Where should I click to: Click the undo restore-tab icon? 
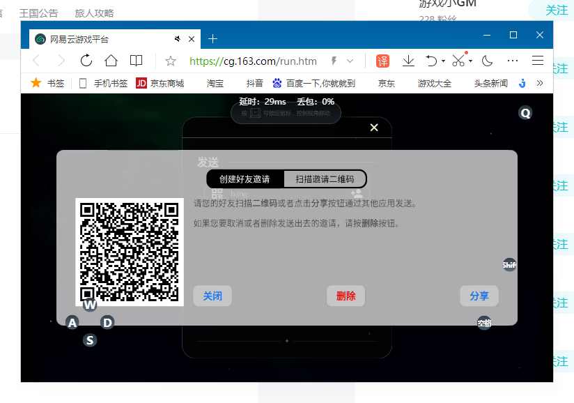[432, 61]
